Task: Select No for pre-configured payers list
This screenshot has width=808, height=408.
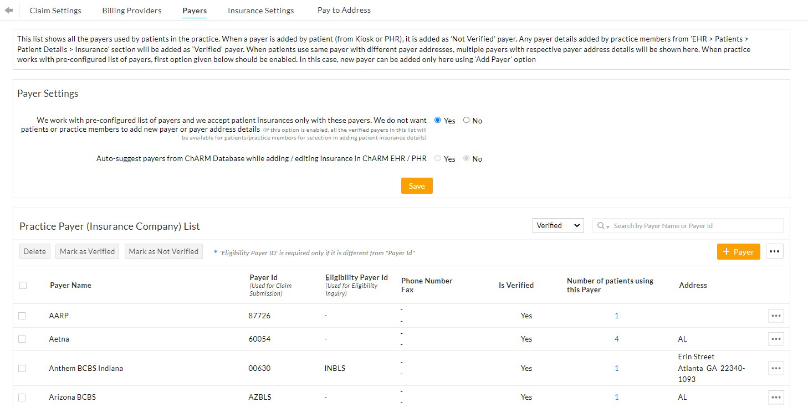Action: [x=466, y=120]
